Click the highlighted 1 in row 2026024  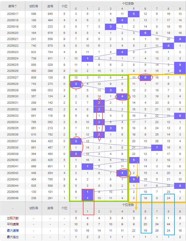pyautogui.click(x=87, y=58)
